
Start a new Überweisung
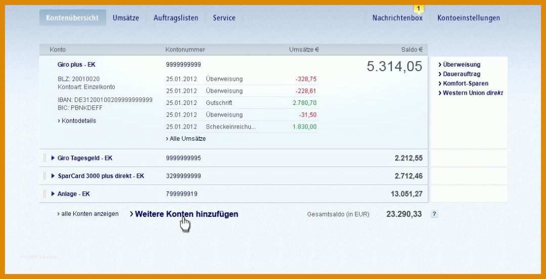click(x=459, y=65)
